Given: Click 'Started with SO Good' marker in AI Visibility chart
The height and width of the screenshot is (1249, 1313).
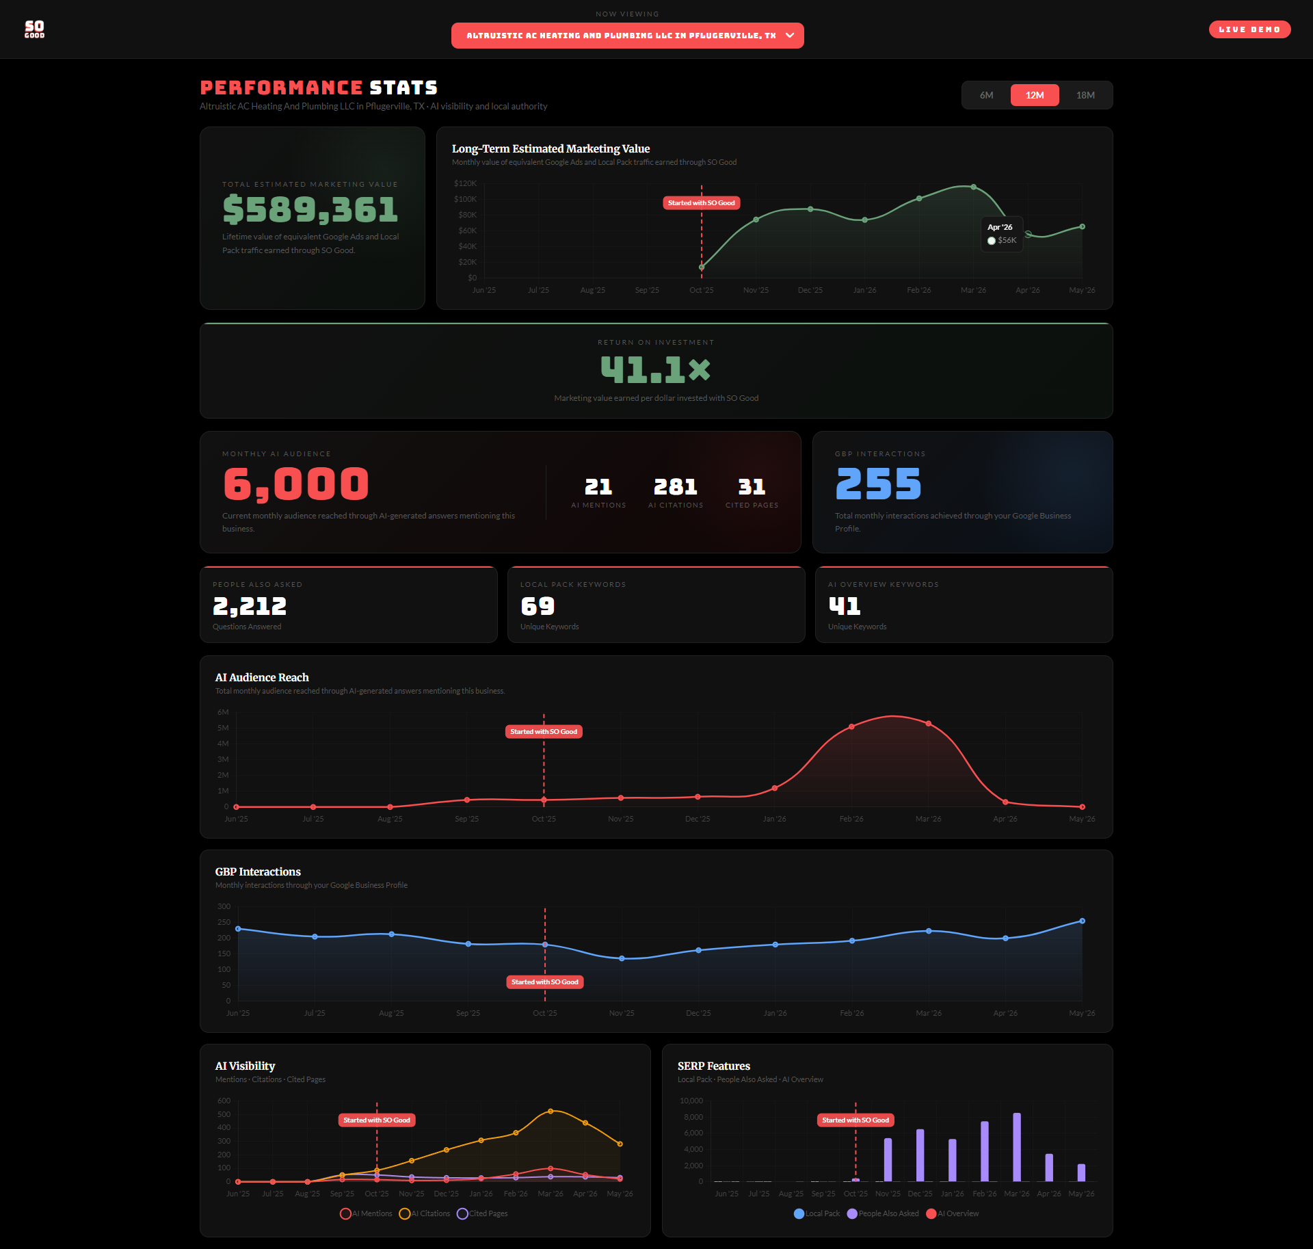Looking at the screenshot, I should [x=377, y=1120].
